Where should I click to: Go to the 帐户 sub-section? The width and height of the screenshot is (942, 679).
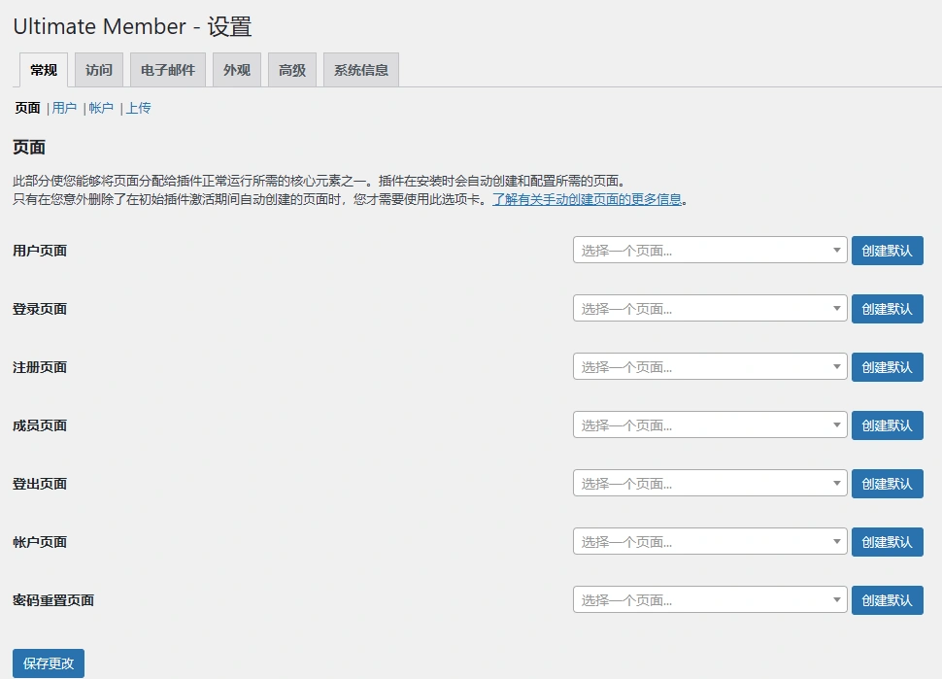tap(100, 108)
